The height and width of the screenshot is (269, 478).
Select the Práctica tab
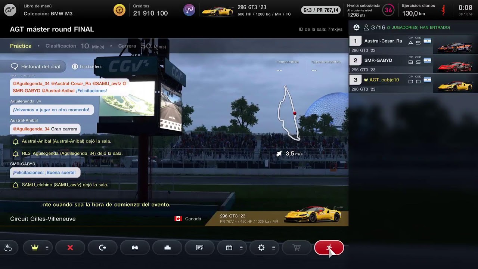tap(21, 46)
